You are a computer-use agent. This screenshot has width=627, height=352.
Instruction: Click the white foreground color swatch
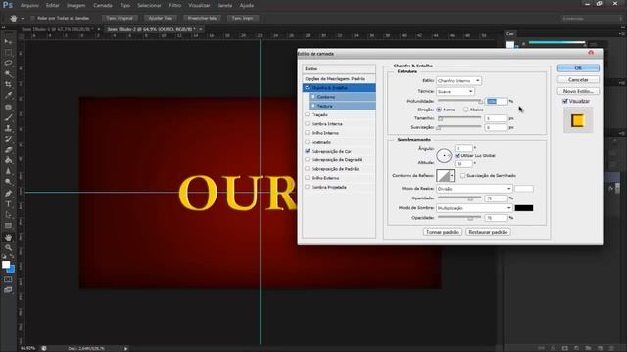(6, 265)
